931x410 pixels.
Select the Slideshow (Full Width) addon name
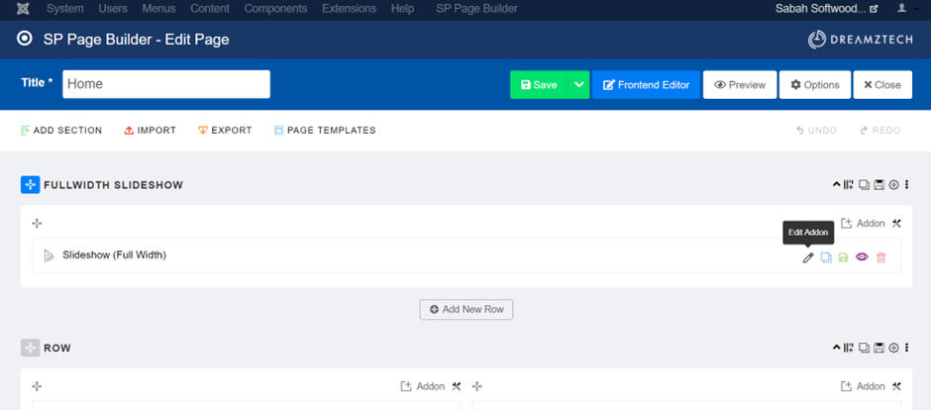[x=115, y=256]
